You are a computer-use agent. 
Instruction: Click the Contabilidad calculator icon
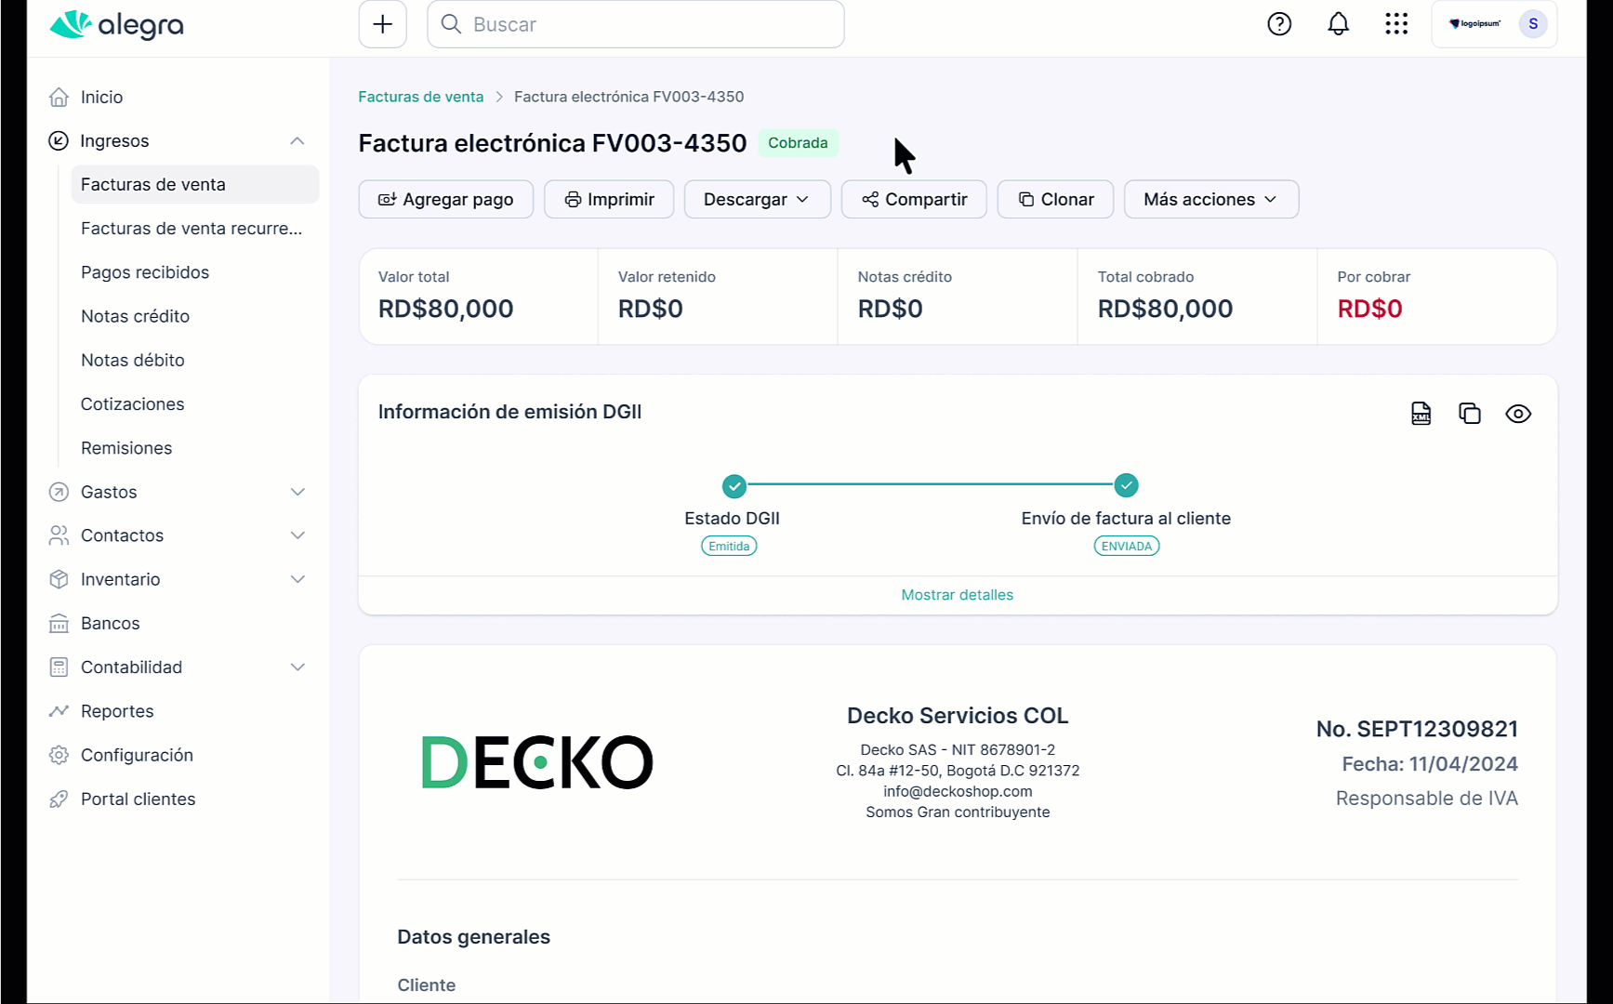click(59, 667)
